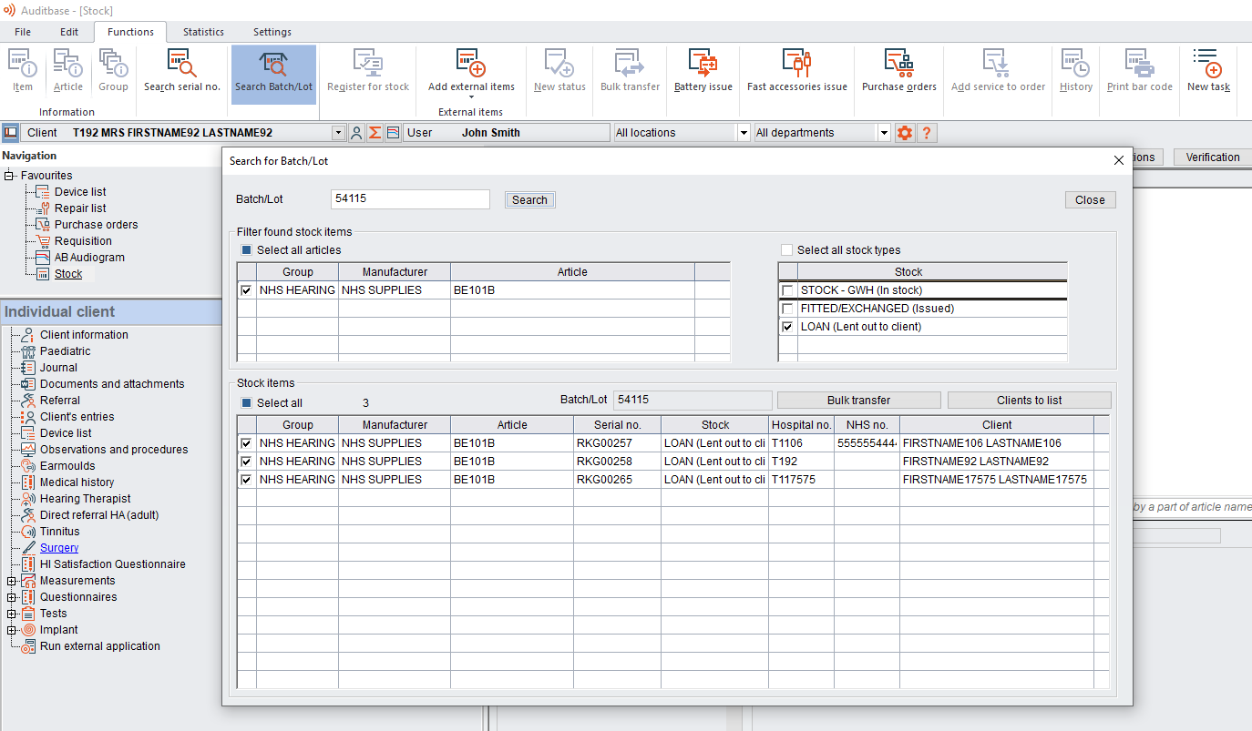Expand Add external items dropdown arrow
The image size is (1252, 731).
(x=471, y=97)
